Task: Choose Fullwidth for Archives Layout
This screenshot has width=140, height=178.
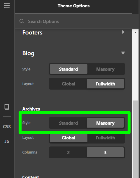Action: [105, 138]
